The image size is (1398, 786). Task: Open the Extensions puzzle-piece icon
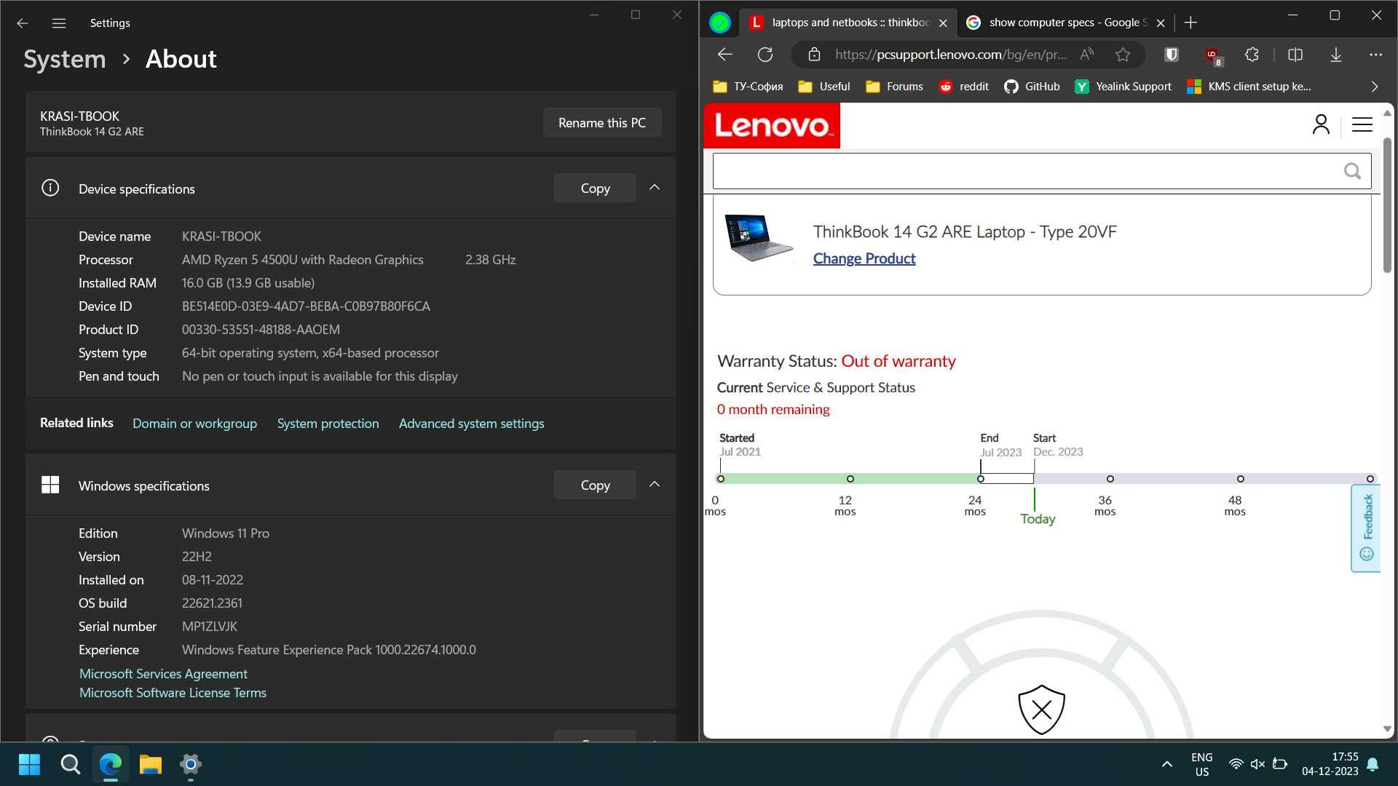1252,55
